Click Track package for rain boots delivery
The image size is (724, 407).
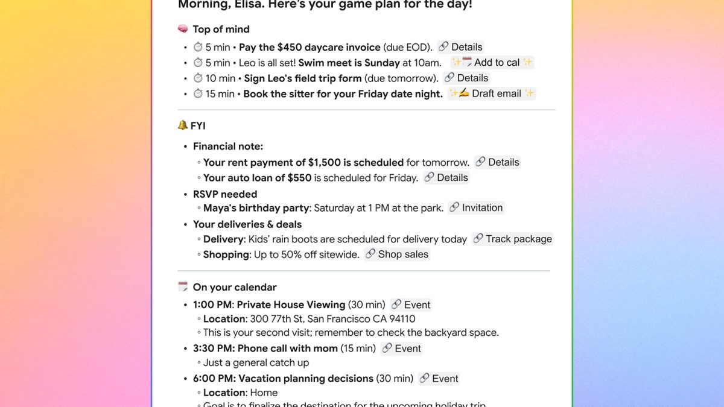coord(512,239)
